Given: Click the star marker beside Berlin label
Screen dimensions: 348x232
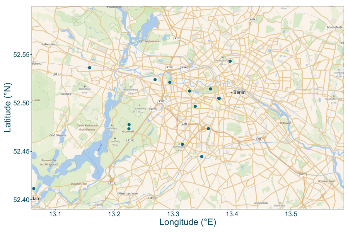Looking at the screenshot, I should tap(232, 92).
